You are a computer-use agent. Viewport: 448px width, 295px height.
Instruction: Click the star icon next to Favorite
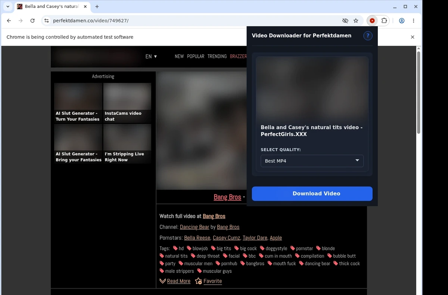(x=198, y=281)
